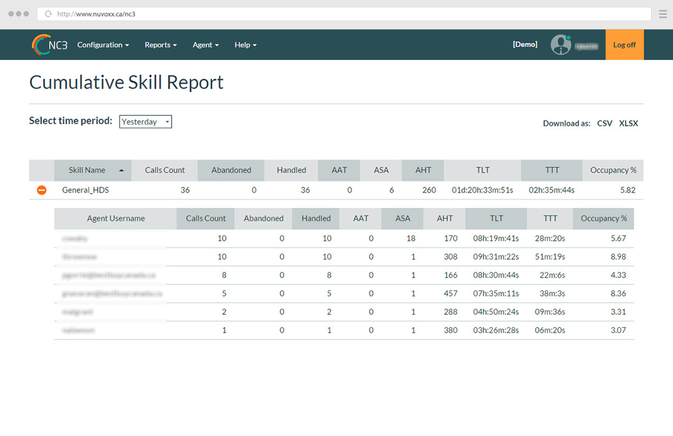
Task: Sort skill table by TLT
Action: (482, 171)
